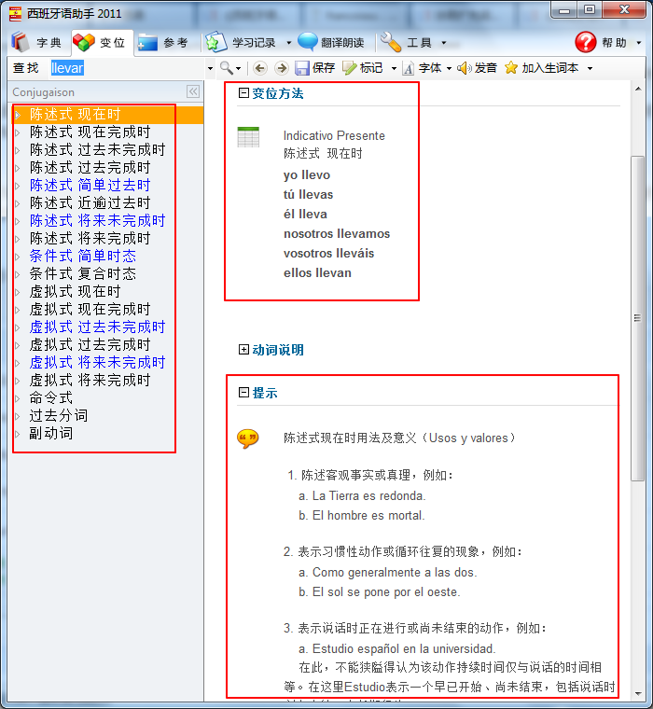
Task: Select 陈述式 简单过去时
Action: 90,185
